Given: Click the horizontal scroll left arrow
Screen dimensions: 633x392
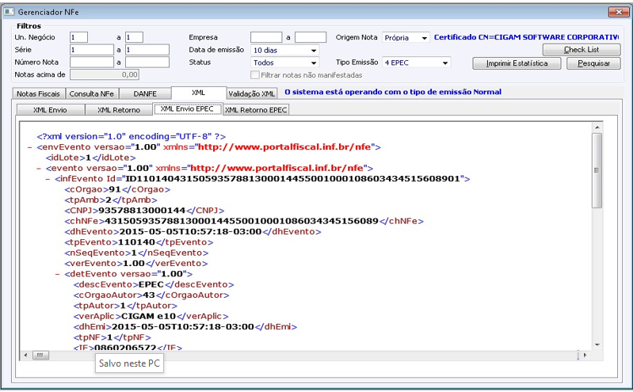Looking at the screenshot, I should click(25, 356).
